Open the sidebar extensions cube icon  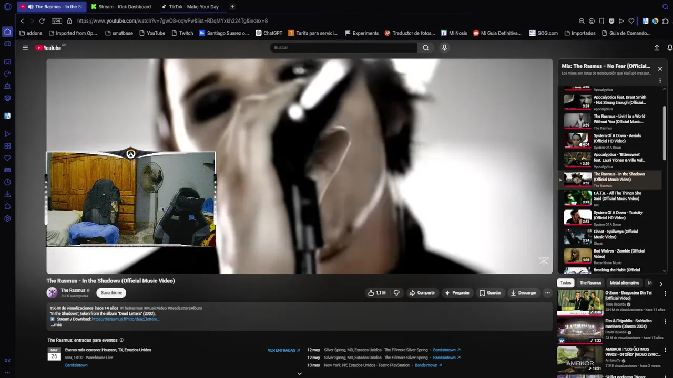click(7, 206)
